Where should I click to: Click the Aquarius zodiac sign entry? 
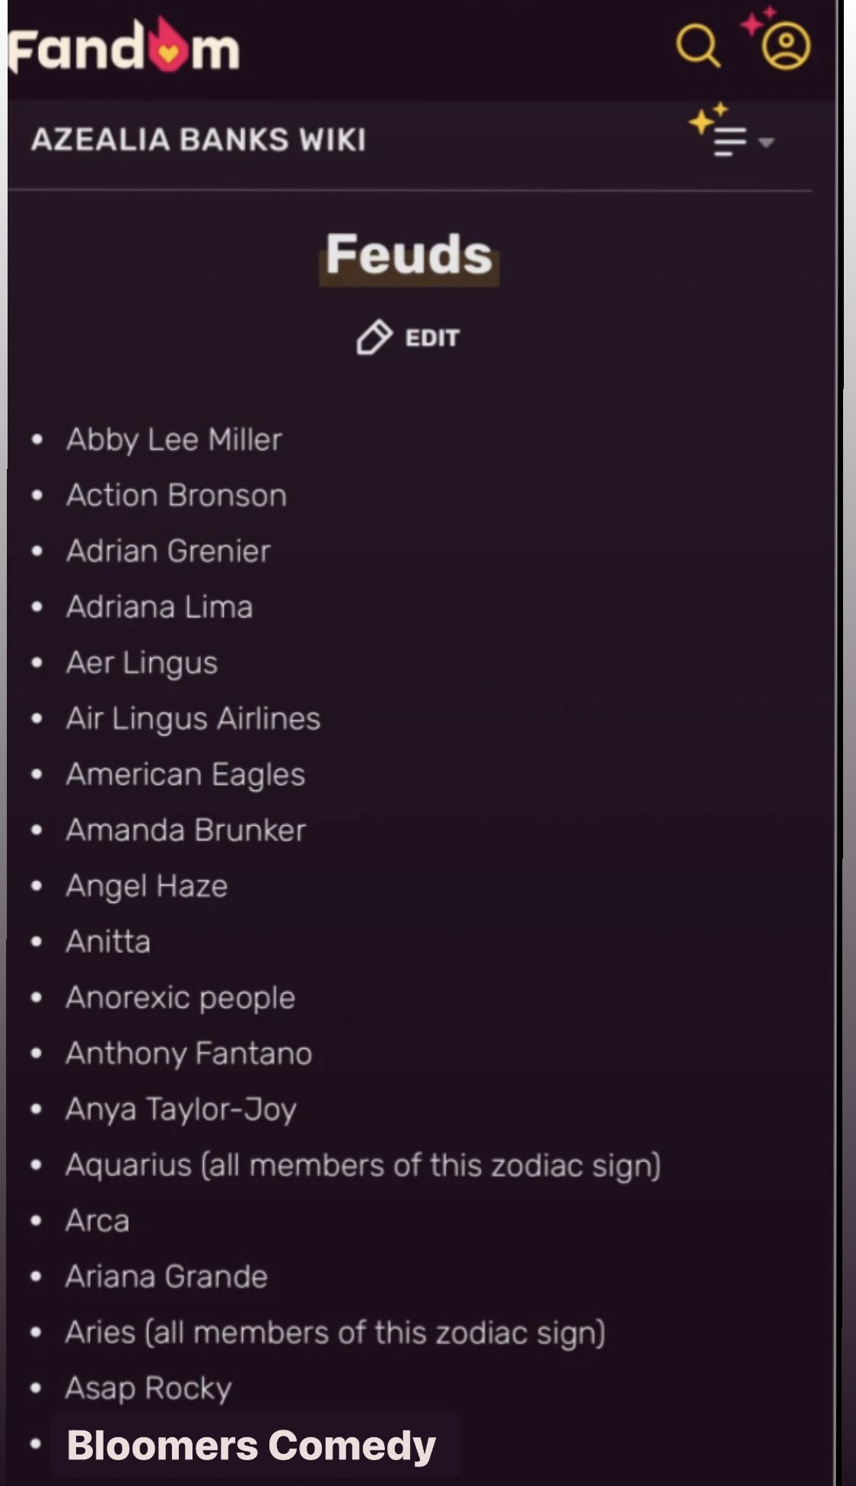[x=363, y=1166]
